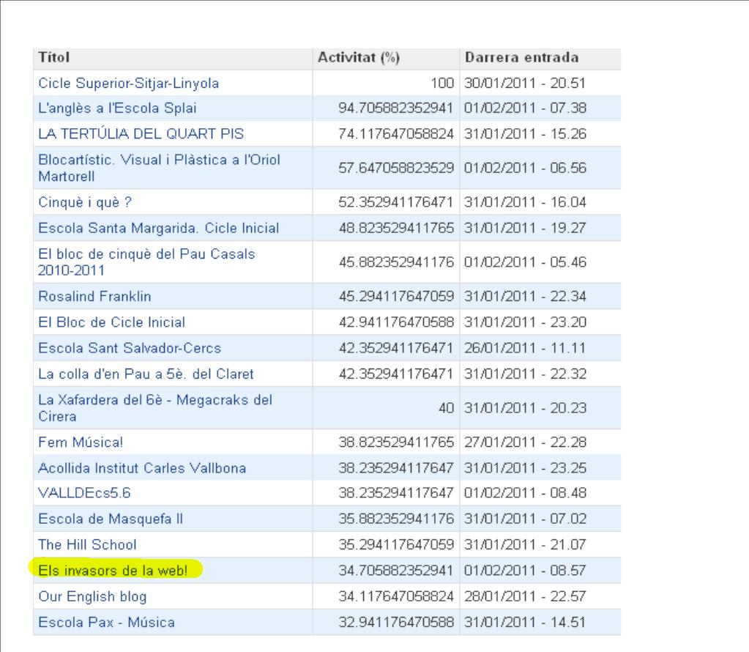Open L'anglès a l'Escola Splai link

(x=117, y=109)
